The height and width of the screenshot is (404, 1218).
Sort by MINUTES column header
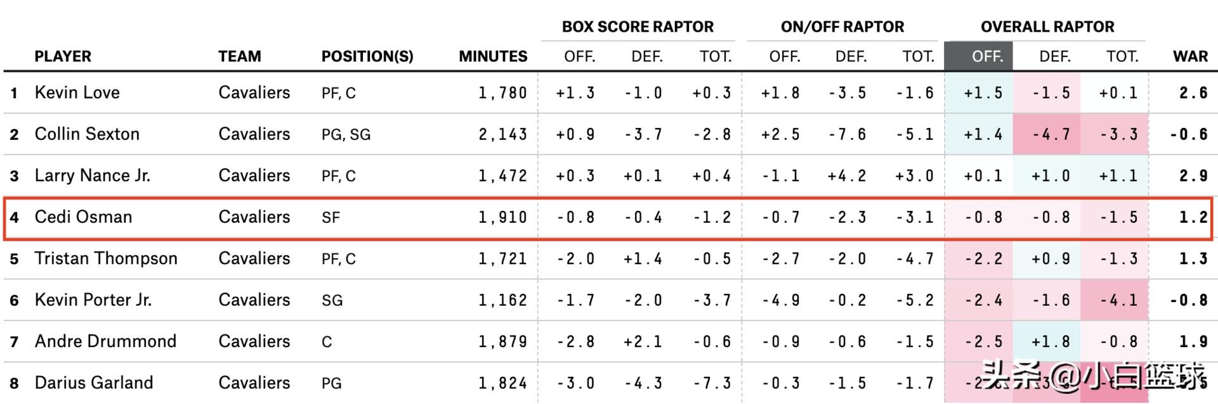[x=493, y=56]
